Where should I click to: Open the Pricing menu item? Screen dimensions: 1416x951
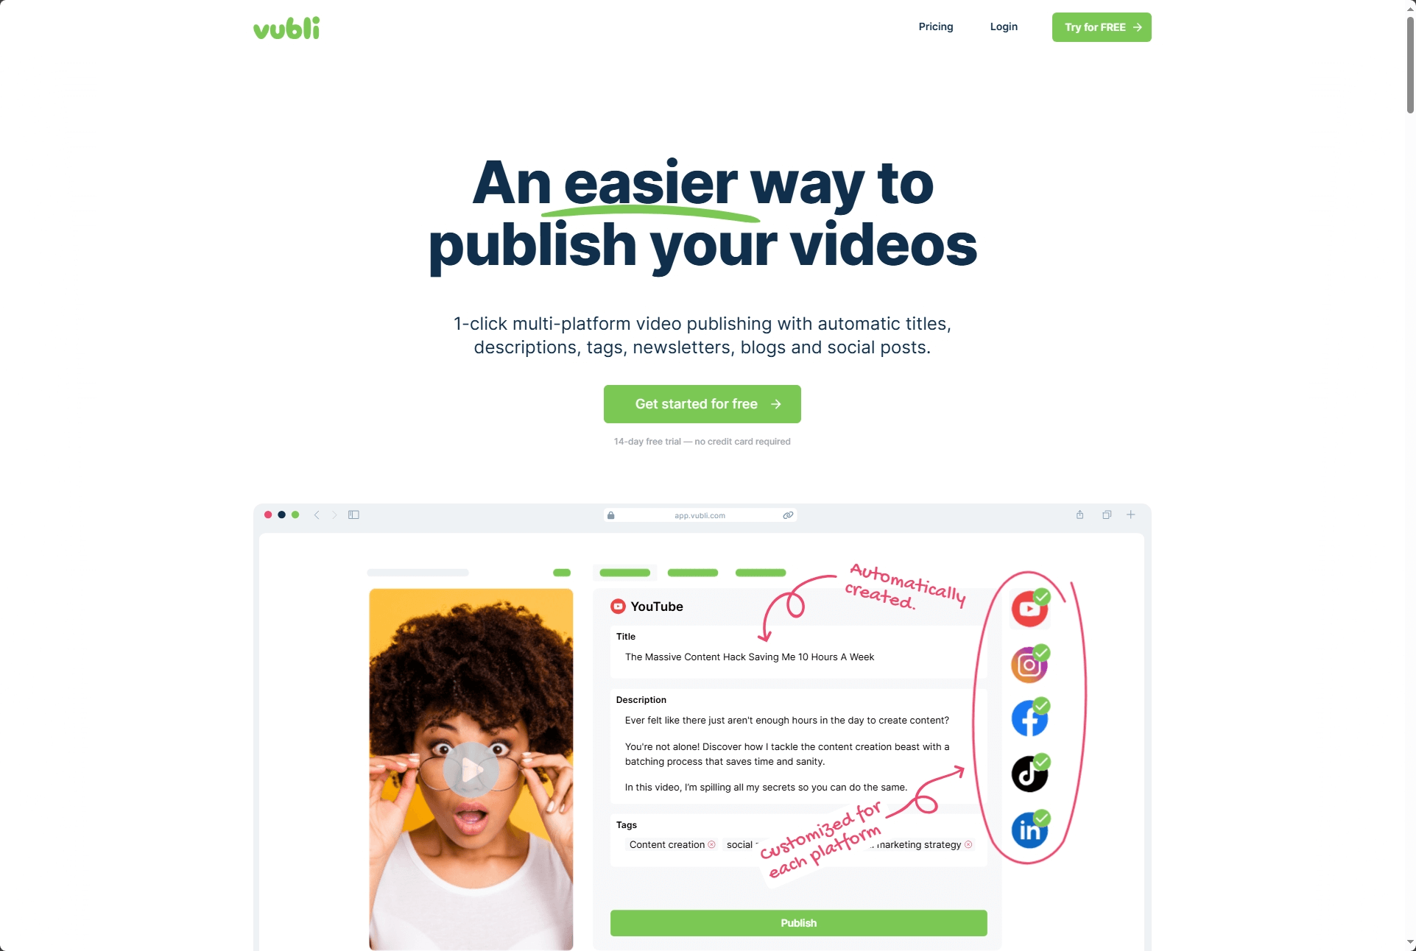pos(935,26)
